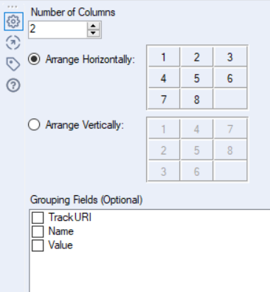Select Arrange Horizontally radio button
Image resolution: width=270 pixels, height=292 pixels.
pyautogui.click(x=34, y=59)
